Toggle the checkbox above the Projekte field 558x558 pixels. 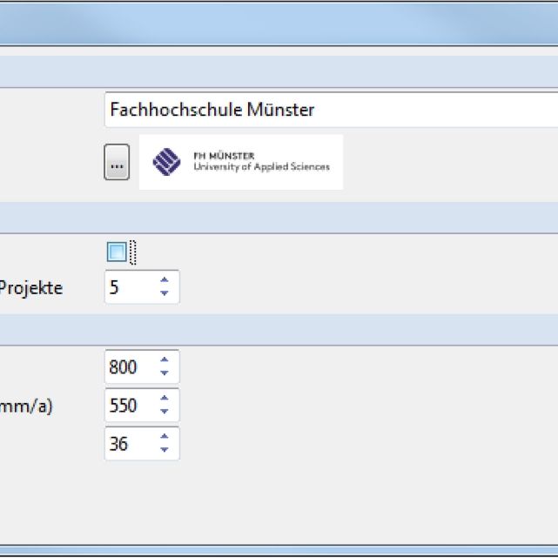[x=117, y=252]
